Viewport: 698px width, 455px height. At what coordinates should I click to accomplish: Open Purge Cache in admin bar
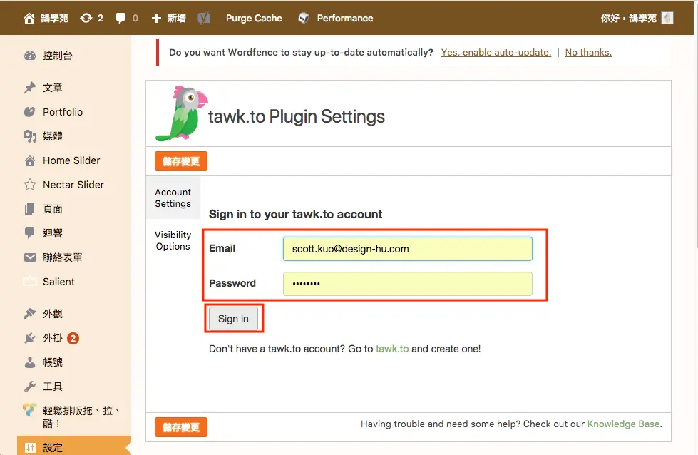tap(254, 19)
